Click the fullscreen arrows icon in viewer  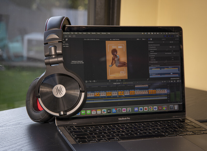[148, 80]
